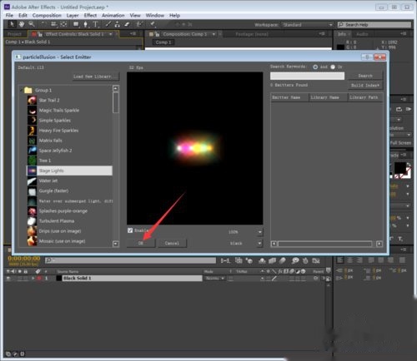Select the Brush tool

tap(108, 24)
